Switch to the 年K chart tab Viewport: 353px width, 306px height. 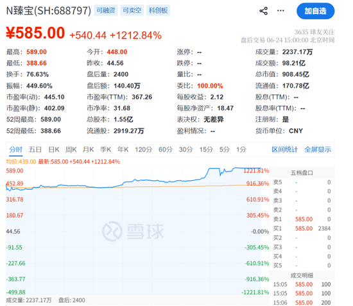pos(123,149)
